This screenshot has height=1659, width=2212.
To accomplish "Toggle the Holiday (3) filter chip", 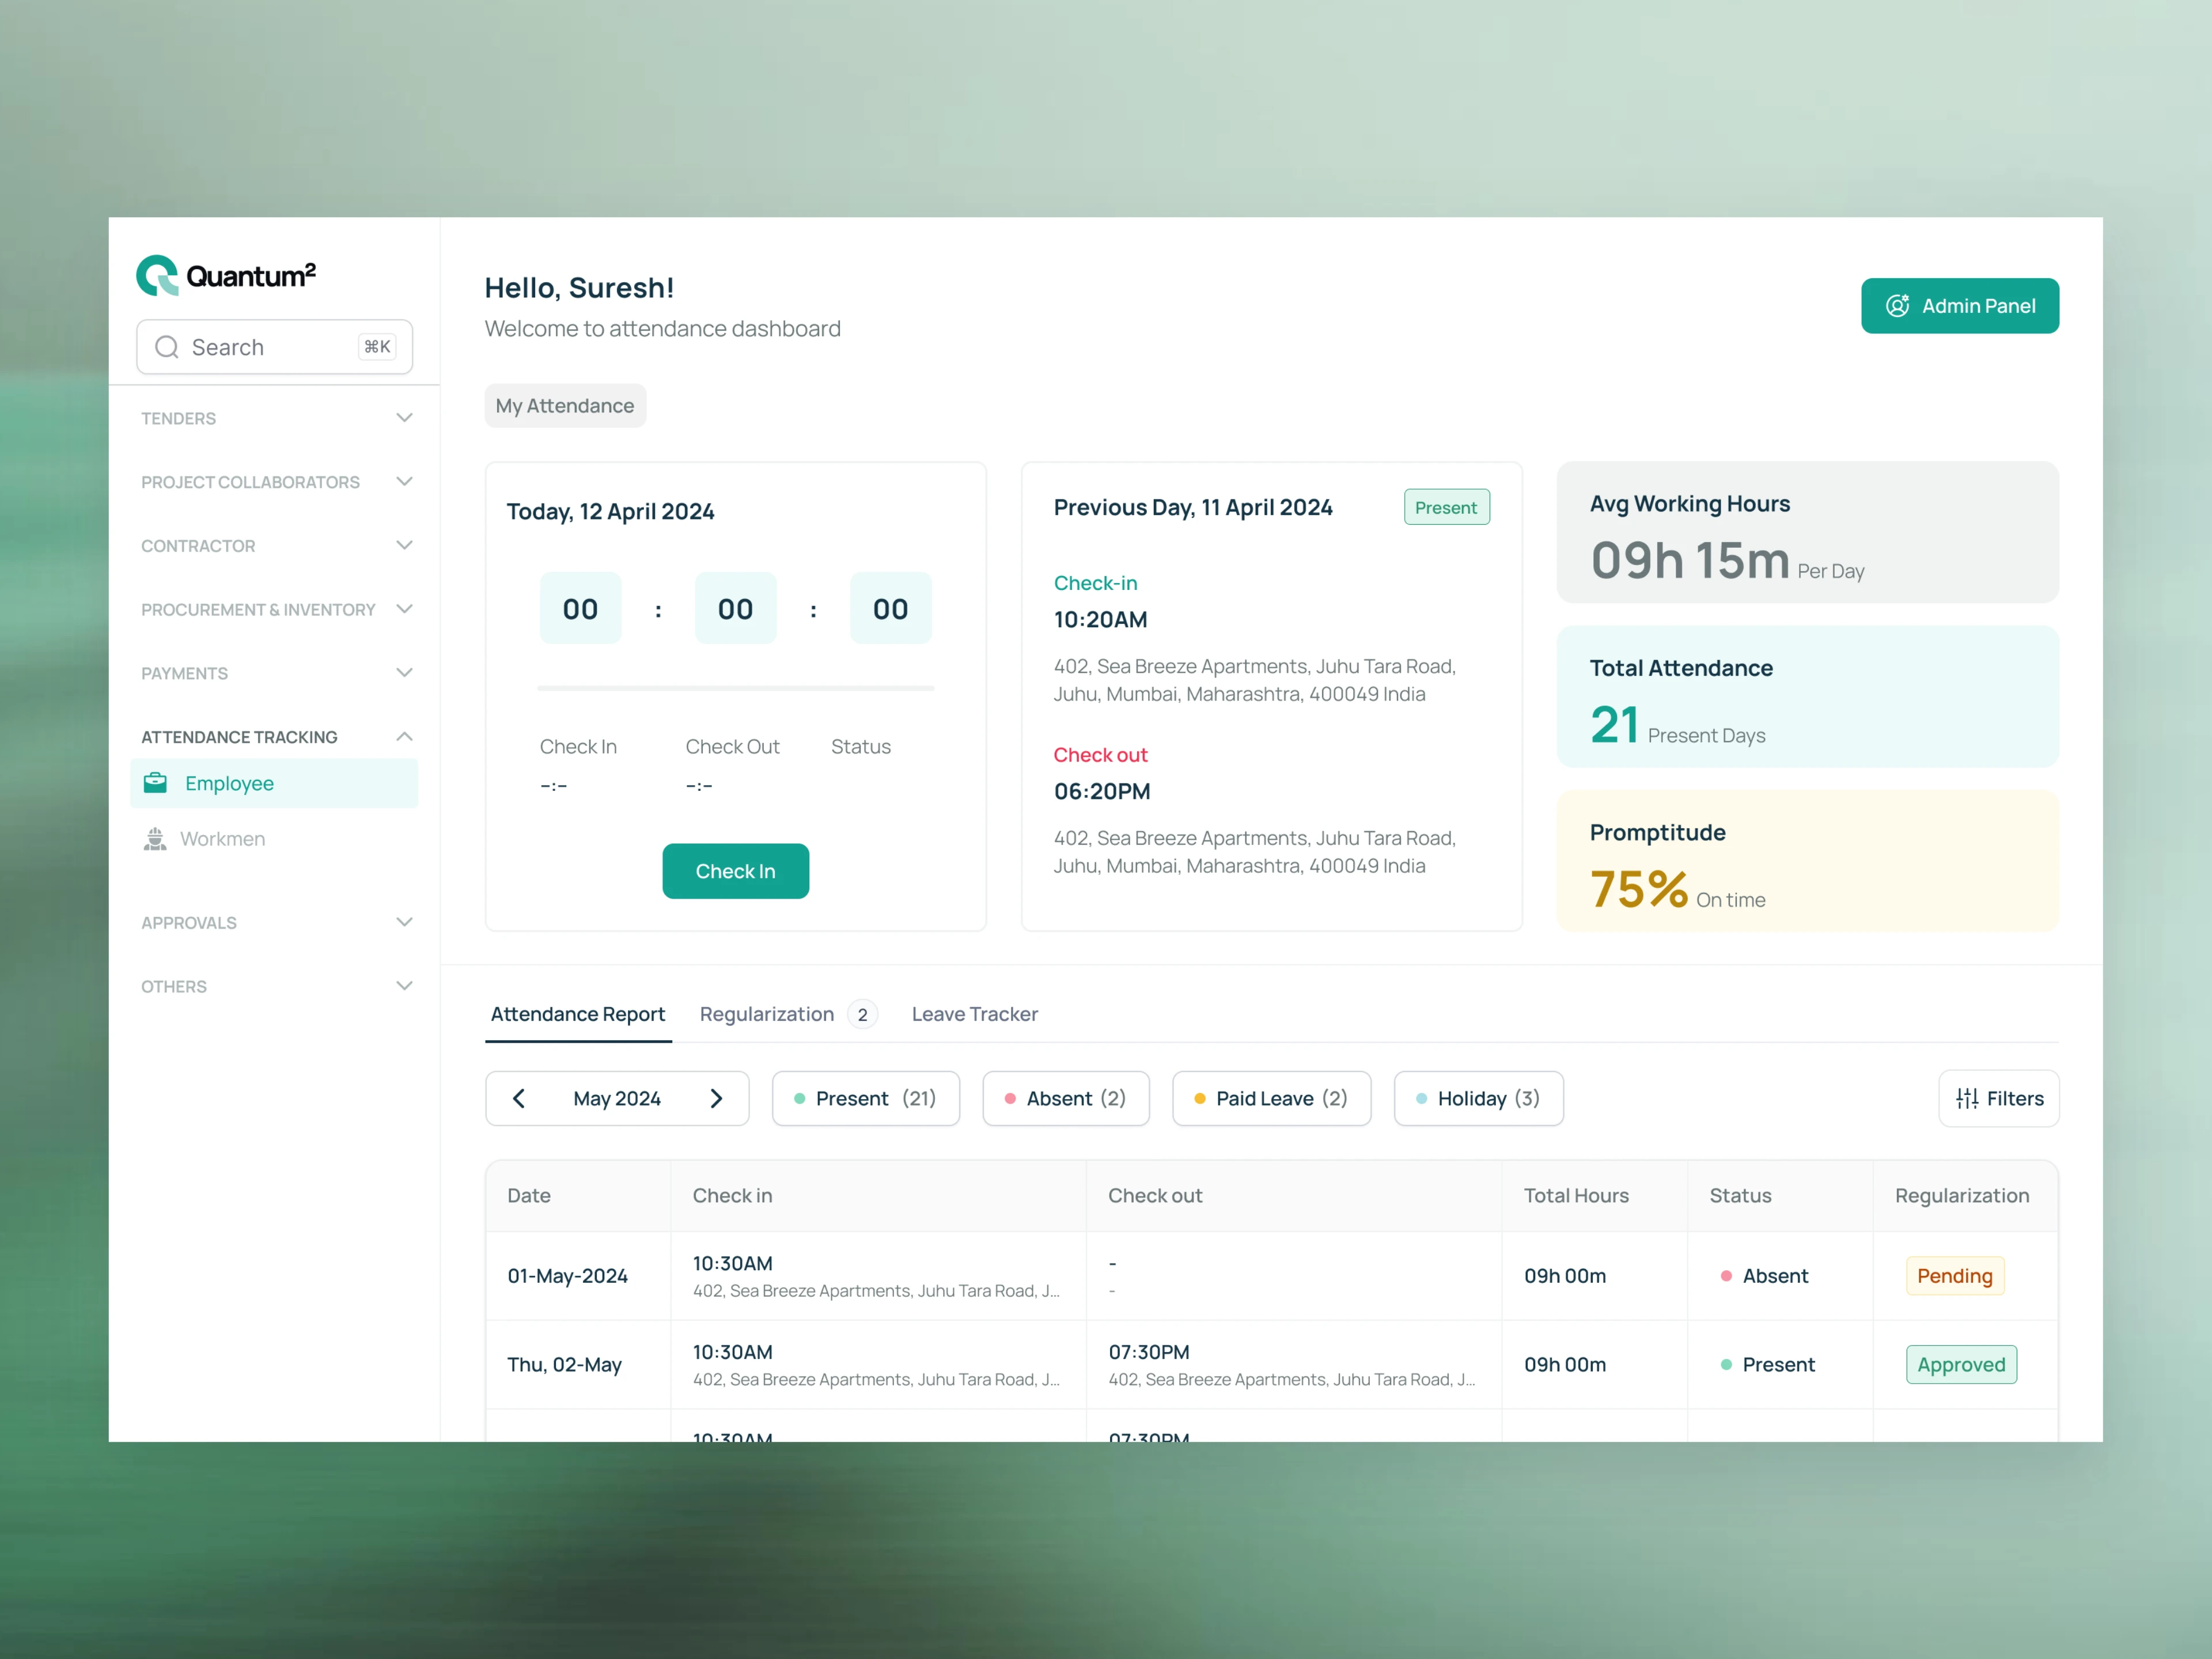I will tap(1478, 1098).
